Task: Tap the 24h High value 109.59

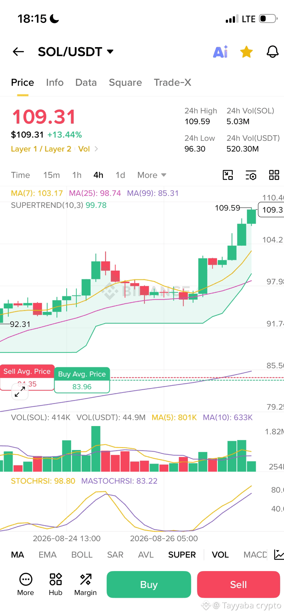Action: (197, 121)
